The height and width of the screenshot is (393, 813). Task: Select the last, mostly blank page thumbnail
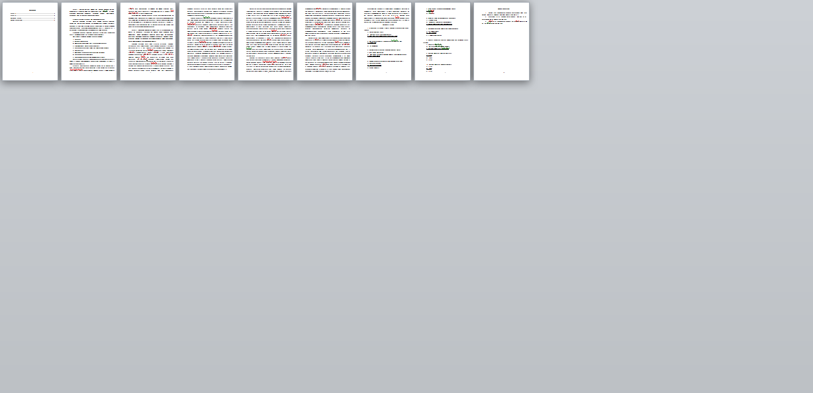pyautogui.click(x=501, y=41)
